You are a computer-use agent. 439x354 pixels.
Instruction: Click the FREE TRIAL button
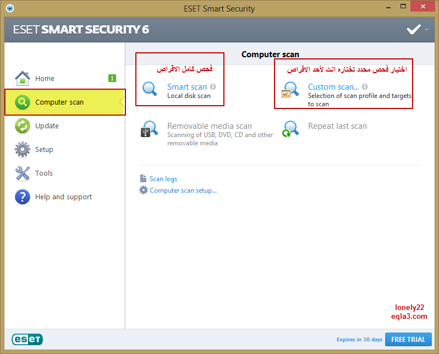point(408,340)
